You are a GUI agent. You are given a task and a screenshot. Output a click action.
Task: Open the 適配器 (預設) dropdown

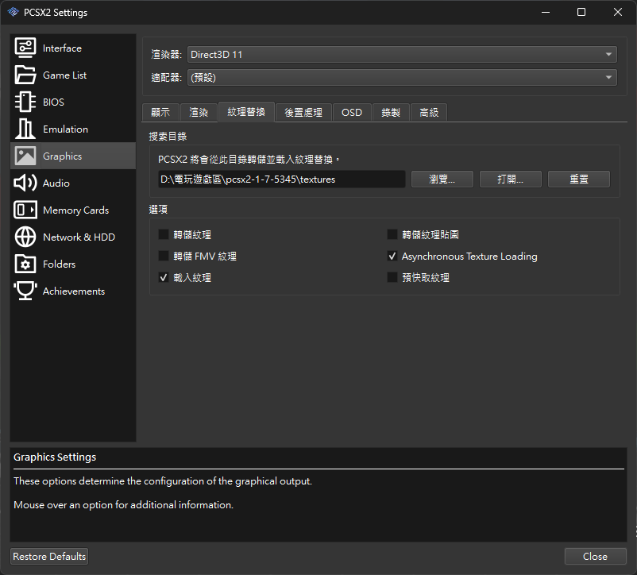click(x=402, y=78)
